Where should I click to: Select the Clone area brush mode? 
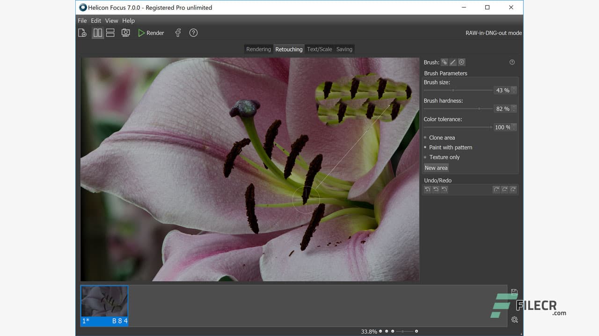click(x=442, y=138)
